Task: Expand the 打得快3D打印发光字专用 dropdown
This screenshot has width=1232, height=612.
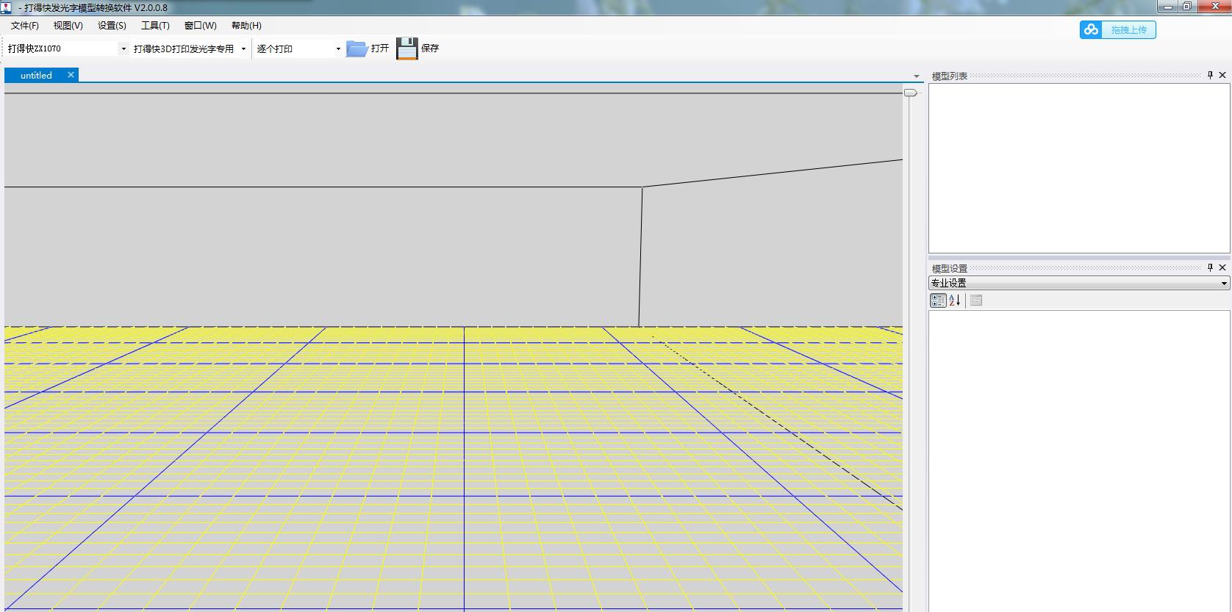Action: [x=243, y=49]
